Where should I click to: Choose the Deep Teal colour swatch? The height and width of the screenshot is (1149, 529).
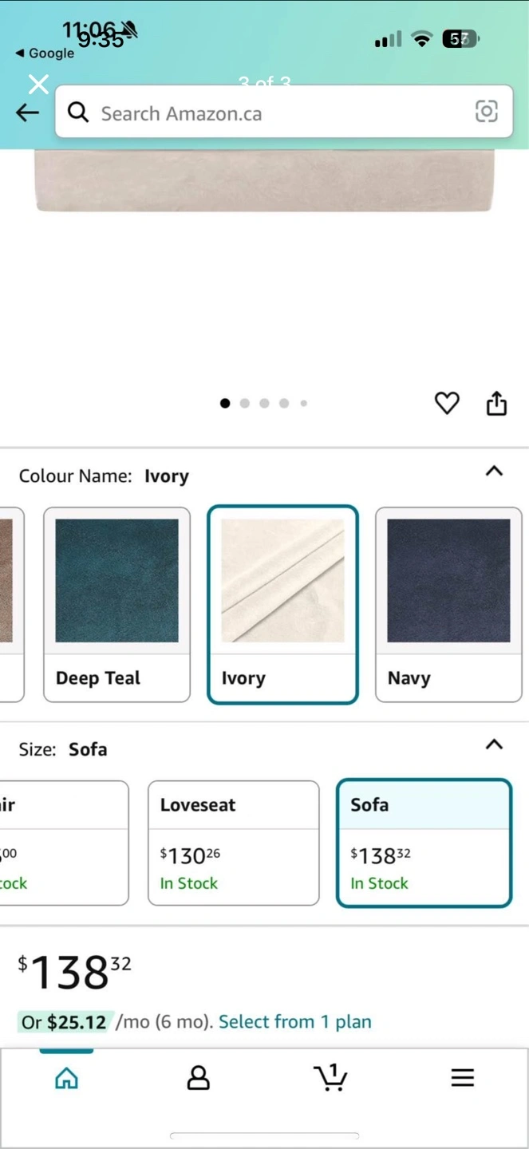point(116,605)
